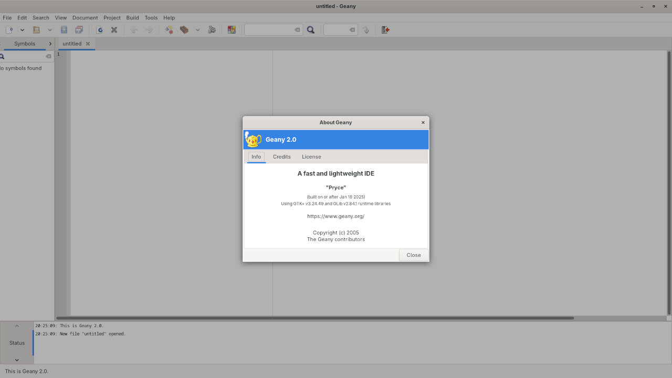Open the Search menu

[41, 18]
